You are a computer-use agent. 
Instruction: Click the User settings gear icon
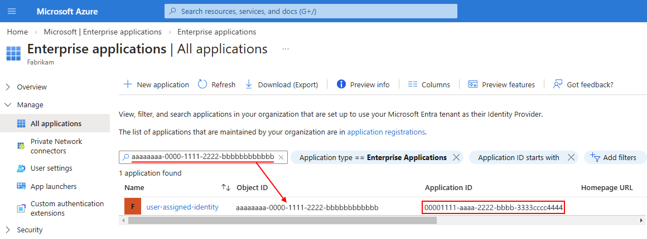point(21,168)
